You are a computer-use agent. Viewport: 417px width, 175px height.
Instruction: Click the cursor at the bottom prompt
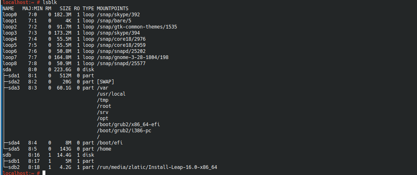(44, 173)
